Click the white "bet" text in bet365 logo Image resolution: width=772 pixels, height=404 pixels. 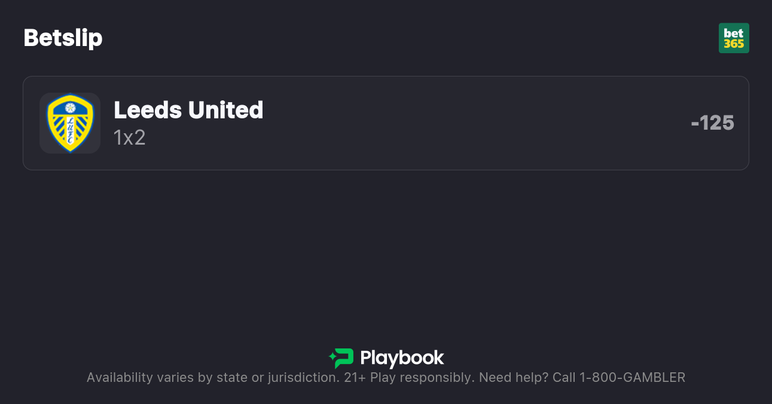pyautogui.click(x=734, y=33)
